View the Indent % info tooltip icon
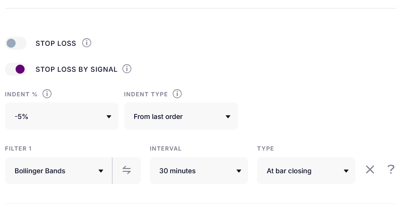This screenshot has height=211, width=405. coord(47,93)
